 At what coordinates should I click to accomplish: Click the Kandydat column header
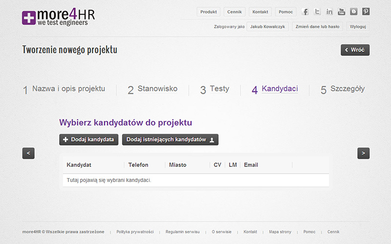[x=79, y=165]
